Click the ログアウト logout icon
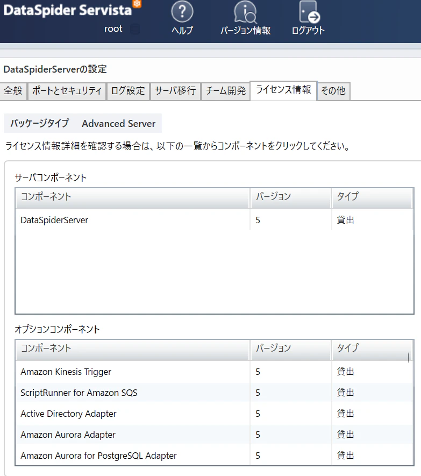 click(x=309, y=18)
